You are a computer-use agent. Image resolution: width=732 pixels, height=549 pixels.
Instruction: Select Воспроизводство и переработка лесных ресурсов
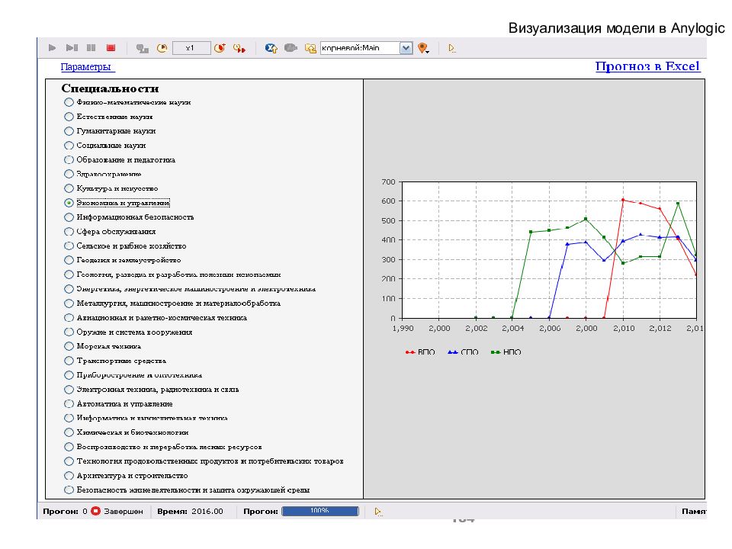point(69,447)
